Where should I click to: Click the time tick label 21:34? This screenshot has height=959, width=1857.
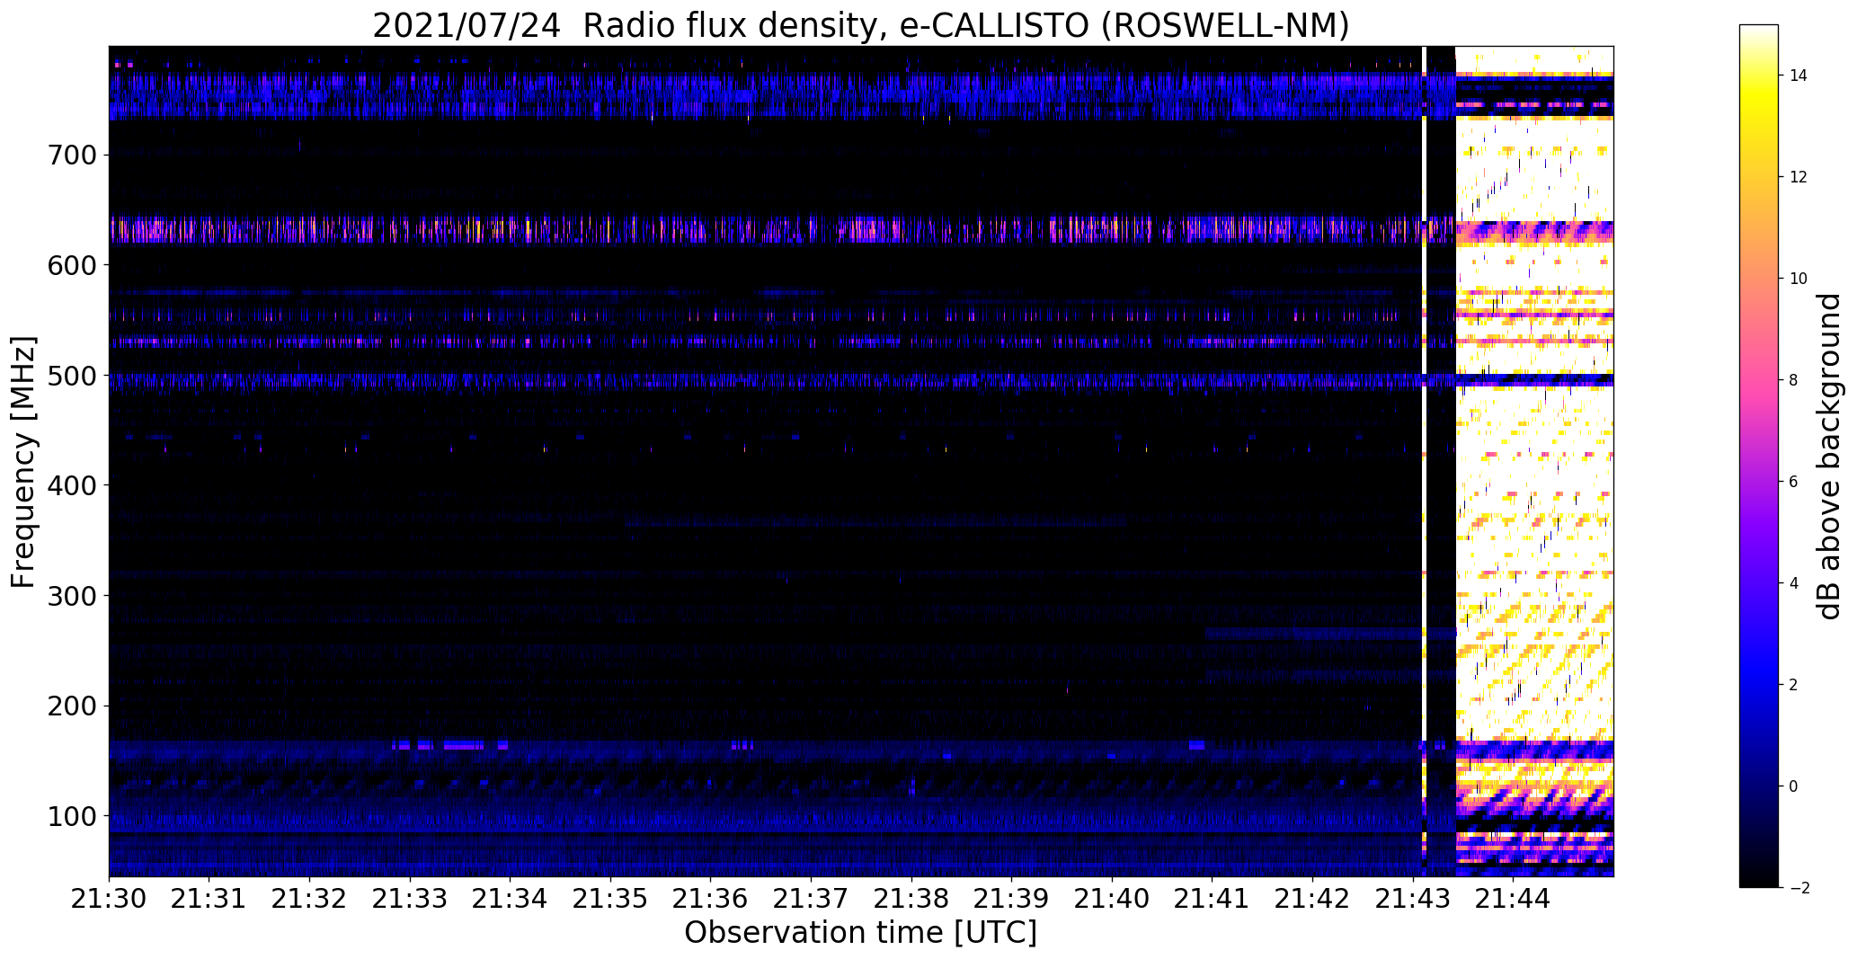(x=510, y=897)
